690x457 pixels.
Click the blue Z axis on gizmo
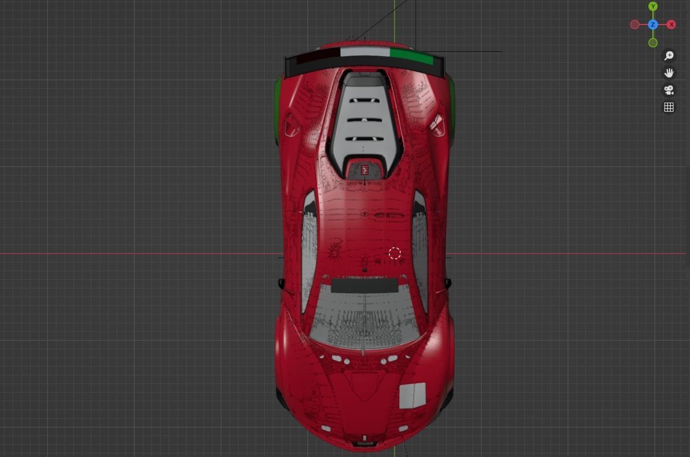[x=653, y=25]
